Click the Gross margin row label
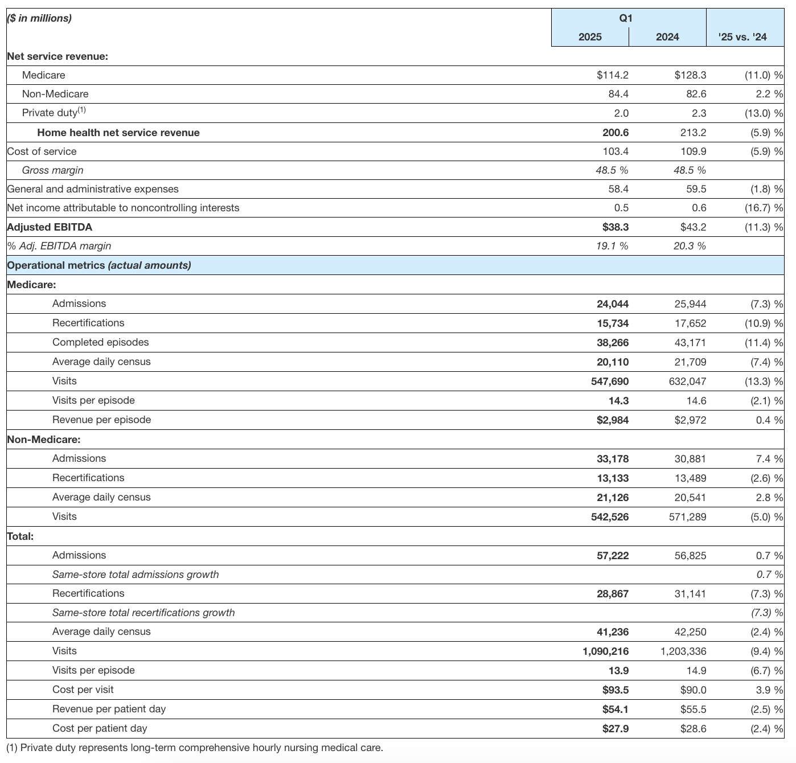The image size is (796, 763). pyautogui.click(x=52, y=170)
